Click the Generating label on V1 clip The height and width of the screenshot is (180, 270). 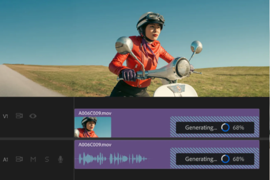[201, 128]
